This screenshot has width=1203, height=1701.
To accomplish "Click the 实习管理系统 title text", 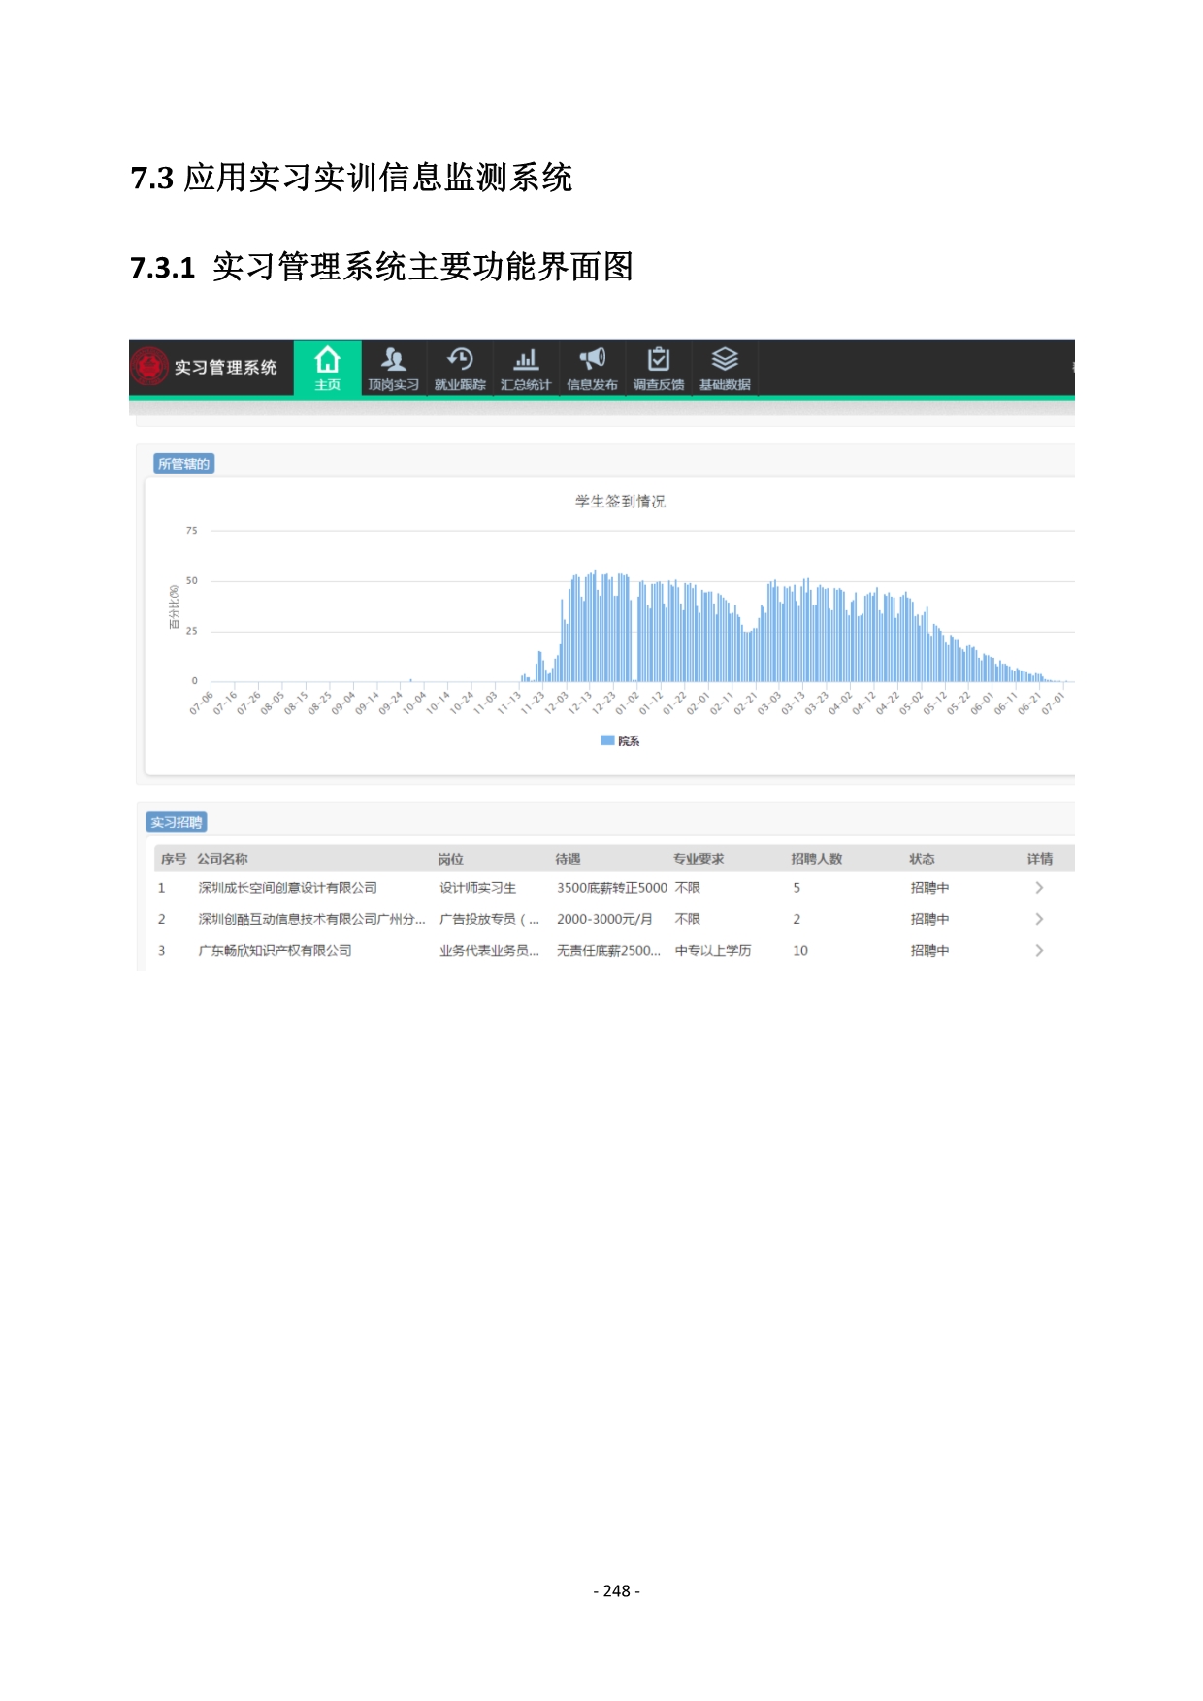I will (225, 368).
